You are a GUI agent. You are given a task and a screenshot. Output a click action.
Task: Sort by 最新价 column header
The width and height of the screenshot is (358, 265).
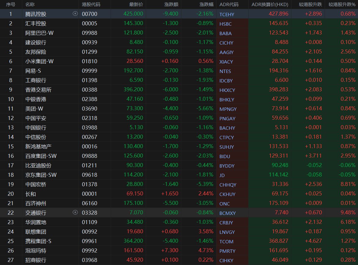click(136, 4)
